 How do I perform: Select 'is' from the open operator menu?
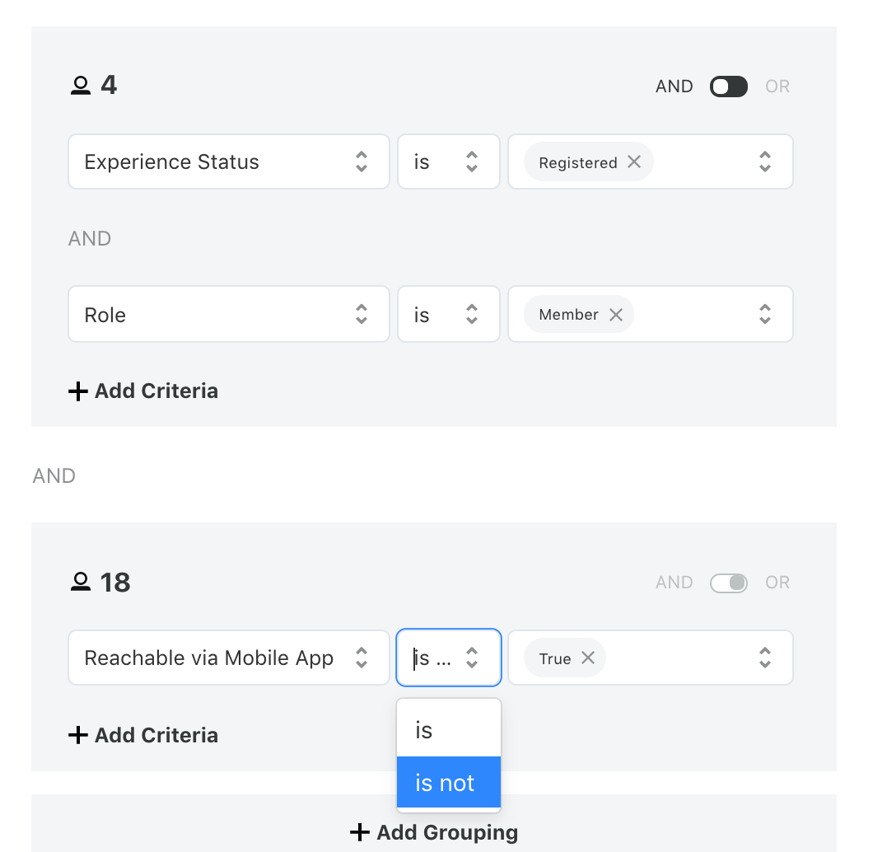[x=448, y=729]
